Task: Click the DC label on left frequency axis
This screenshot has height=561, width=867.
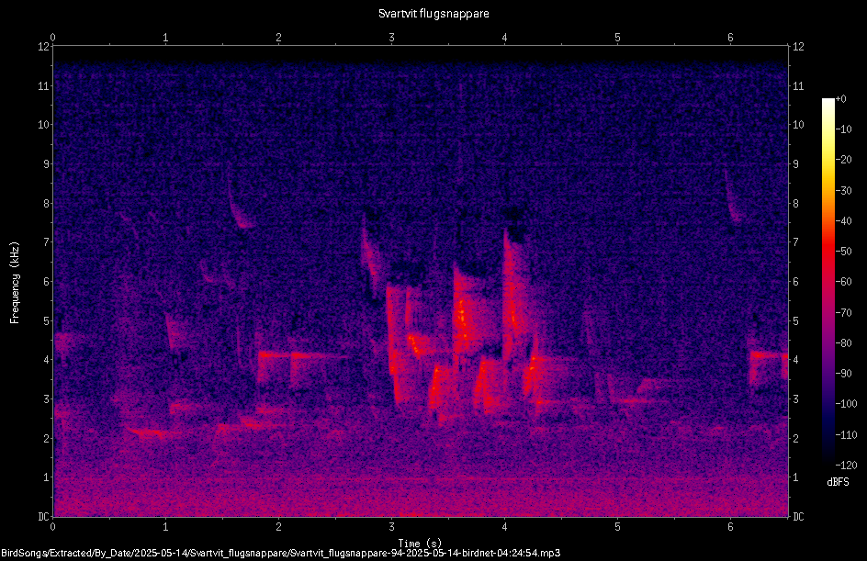Action: point(43,516)
